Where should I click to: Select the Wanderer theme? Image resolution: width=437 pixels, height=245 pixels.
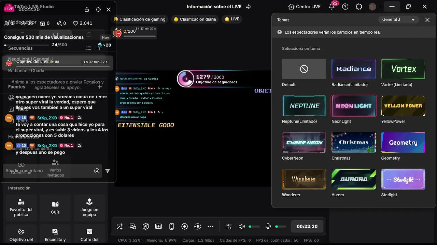point(304,179)
